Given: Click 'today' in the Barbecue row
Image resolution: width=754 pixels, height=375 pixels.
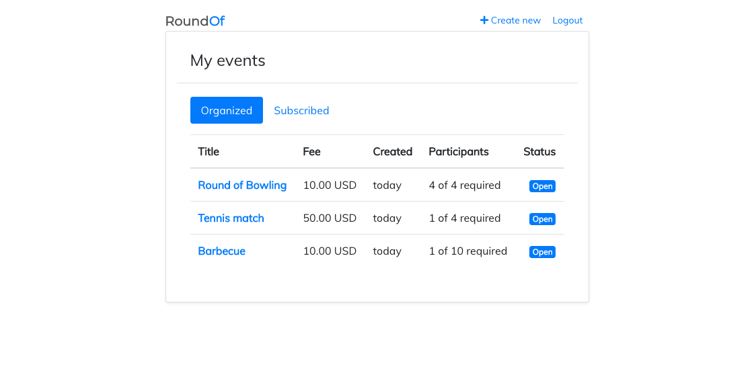Looking at the screenshot, I should click(x=387, y=251).
